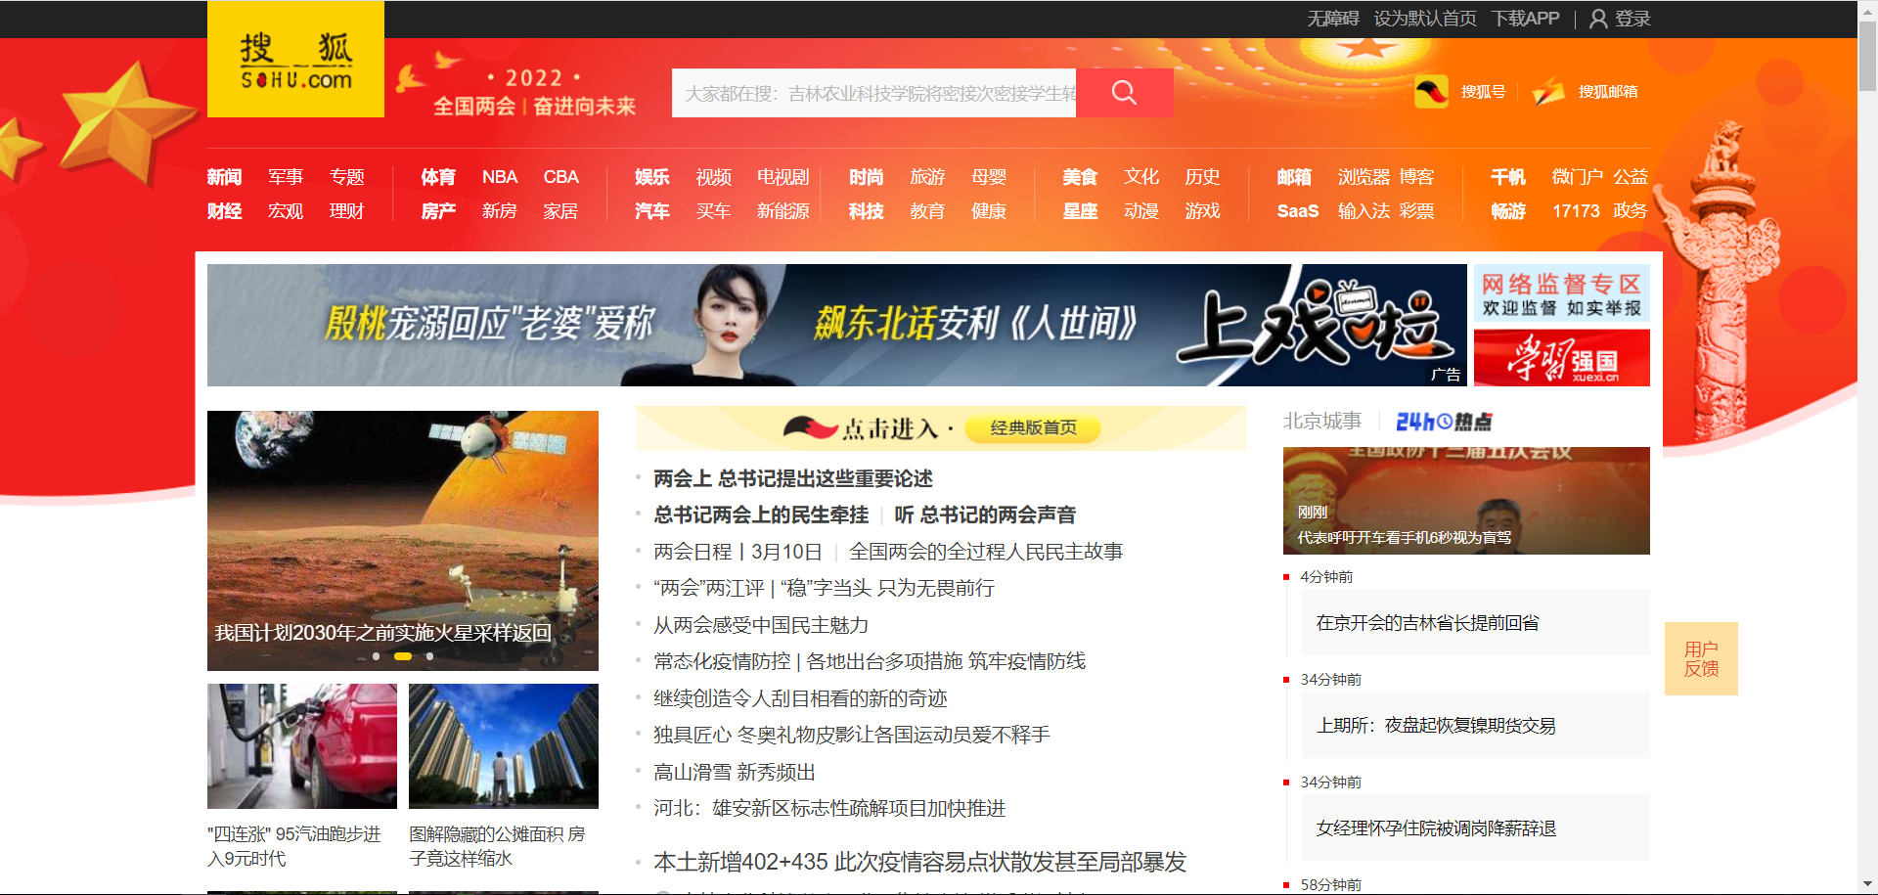Click 设为默认首页 link
1878x895 pixels.
point(1425,19)
